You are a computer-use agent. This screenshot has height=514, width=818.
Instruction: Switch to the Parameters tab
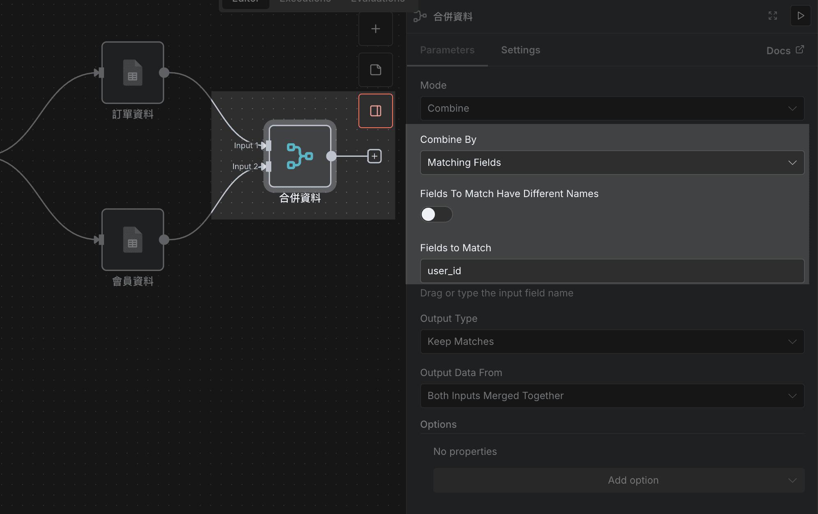click(447, 50)
